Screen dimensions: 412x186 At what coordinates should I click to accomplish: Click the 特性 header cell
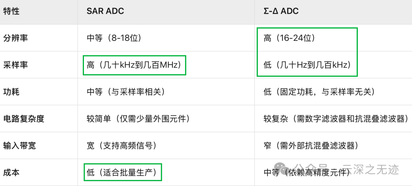(11, 11)
